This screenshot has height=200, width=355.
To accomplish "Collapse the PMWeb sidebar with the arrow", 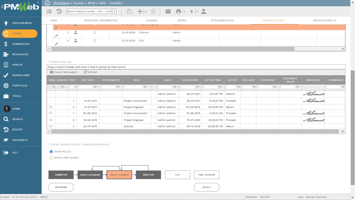I will pyautogui.click(x=2, y=7).
